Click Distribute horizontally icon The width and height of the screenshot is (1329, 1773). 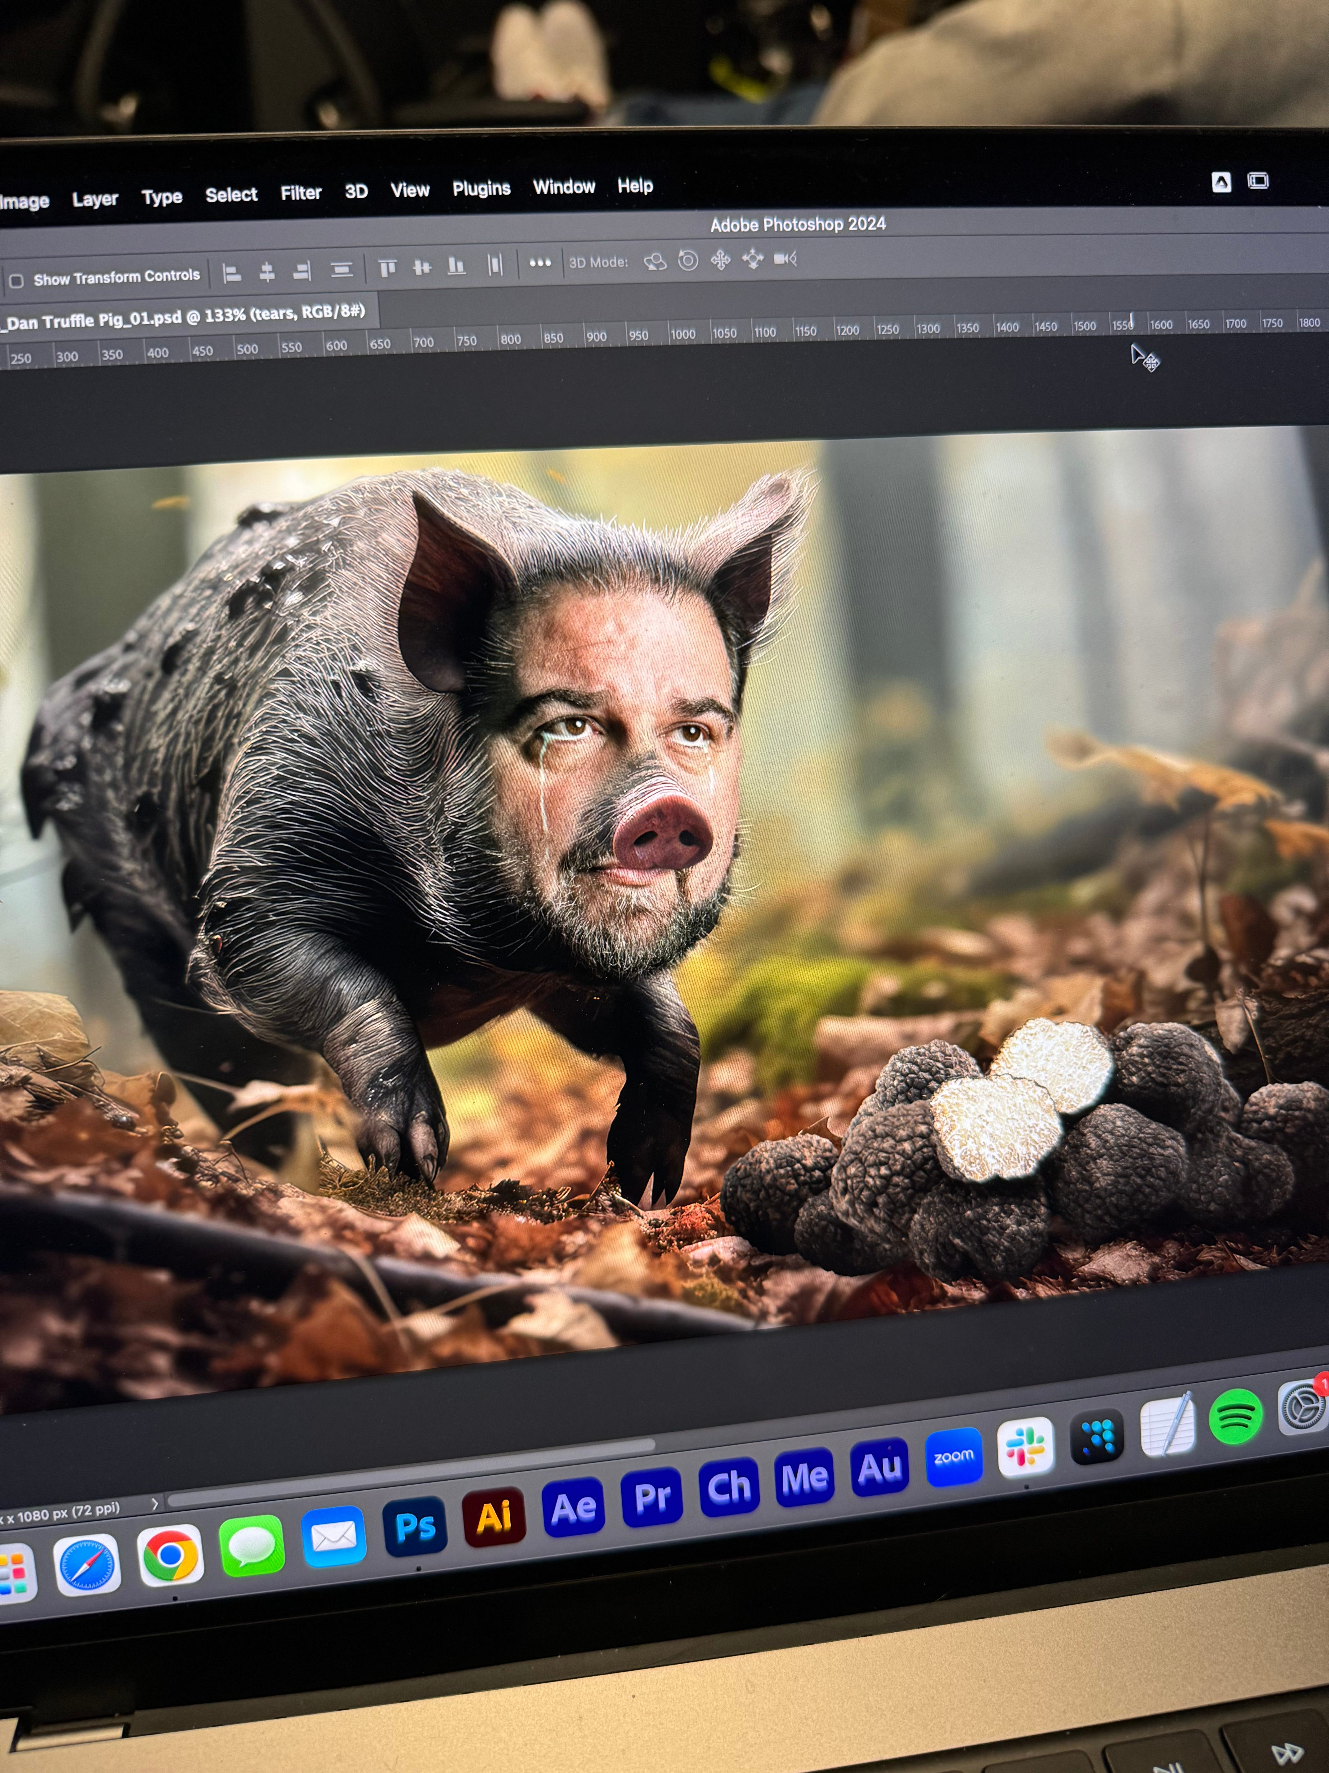tap(495, 264)
